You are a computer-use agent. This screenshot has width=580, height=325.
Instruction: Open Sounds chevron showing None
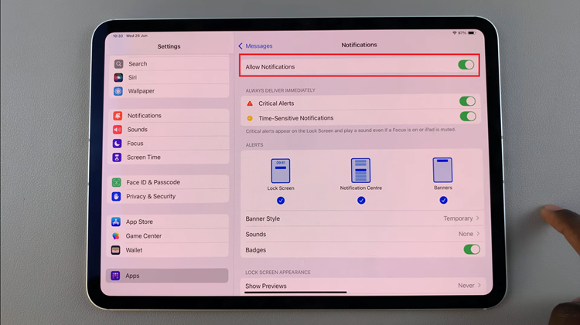coord(478,234)
